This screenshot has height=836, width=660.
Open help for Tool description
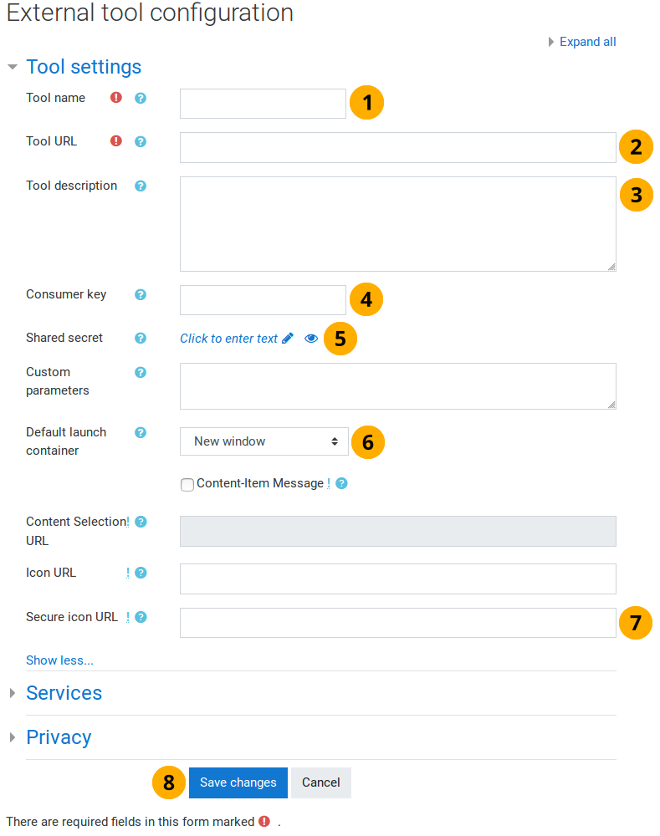coord(141,186)
